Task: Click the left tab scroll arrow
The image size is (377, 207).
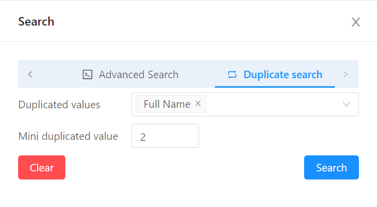Action: tap(30, 74)
